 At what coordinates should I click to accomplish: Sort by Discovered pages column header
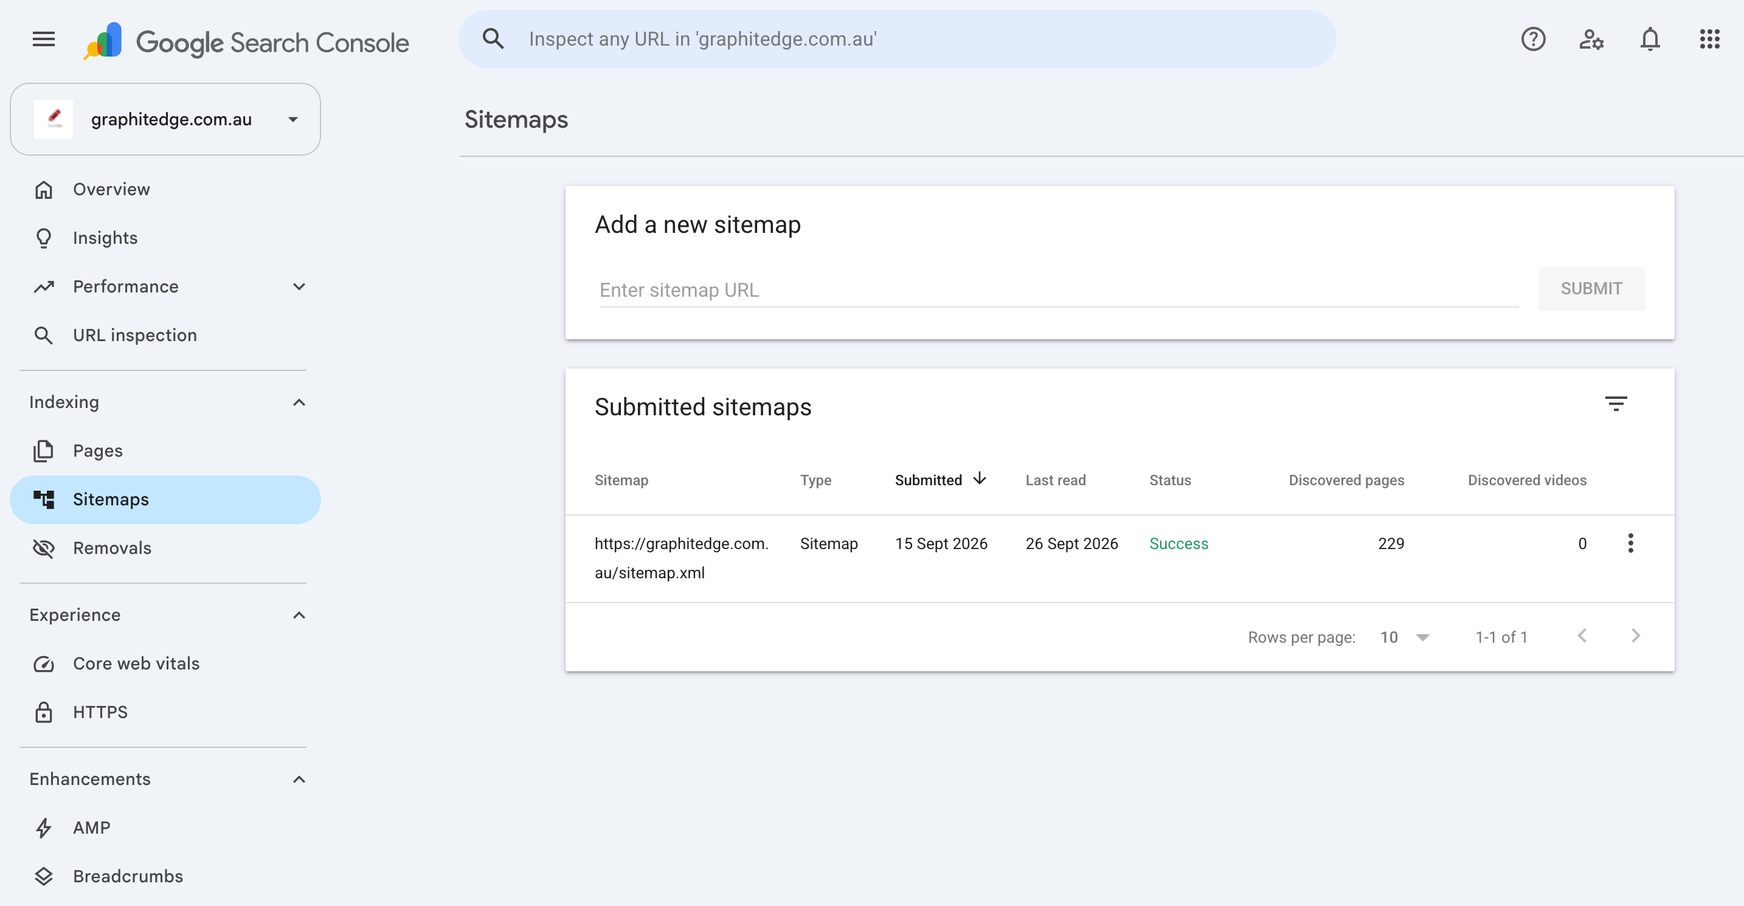coord(1346,480)
